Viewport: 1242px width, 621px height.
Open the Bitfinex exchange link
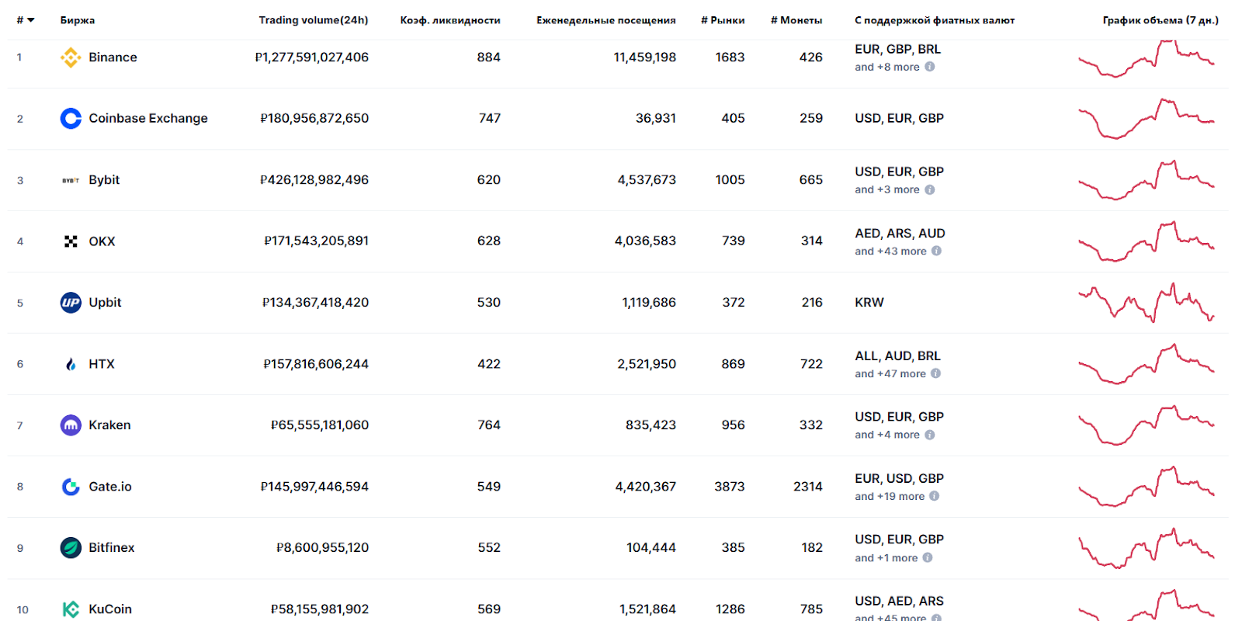pos(112,548)
